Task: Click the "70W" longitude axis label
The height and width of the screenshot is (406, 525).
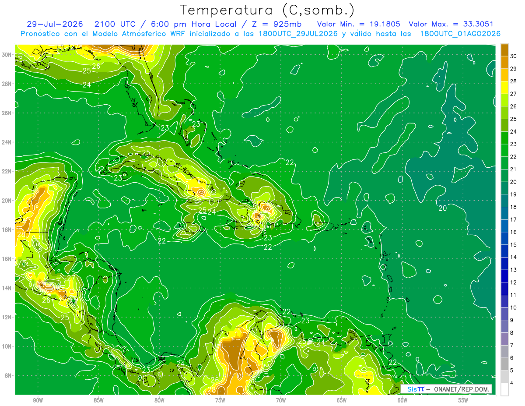Action: (x=281, y=400)
